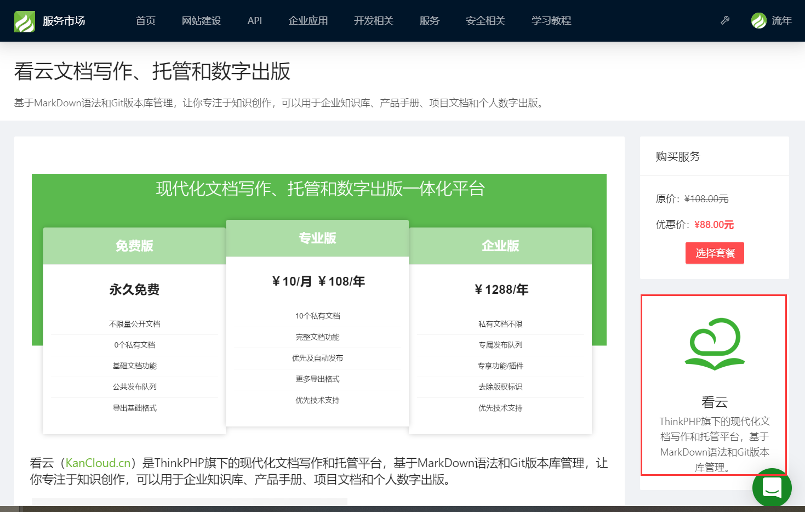Click the red 选择套餐 button
805x512 pixels.
click(715, 253)
